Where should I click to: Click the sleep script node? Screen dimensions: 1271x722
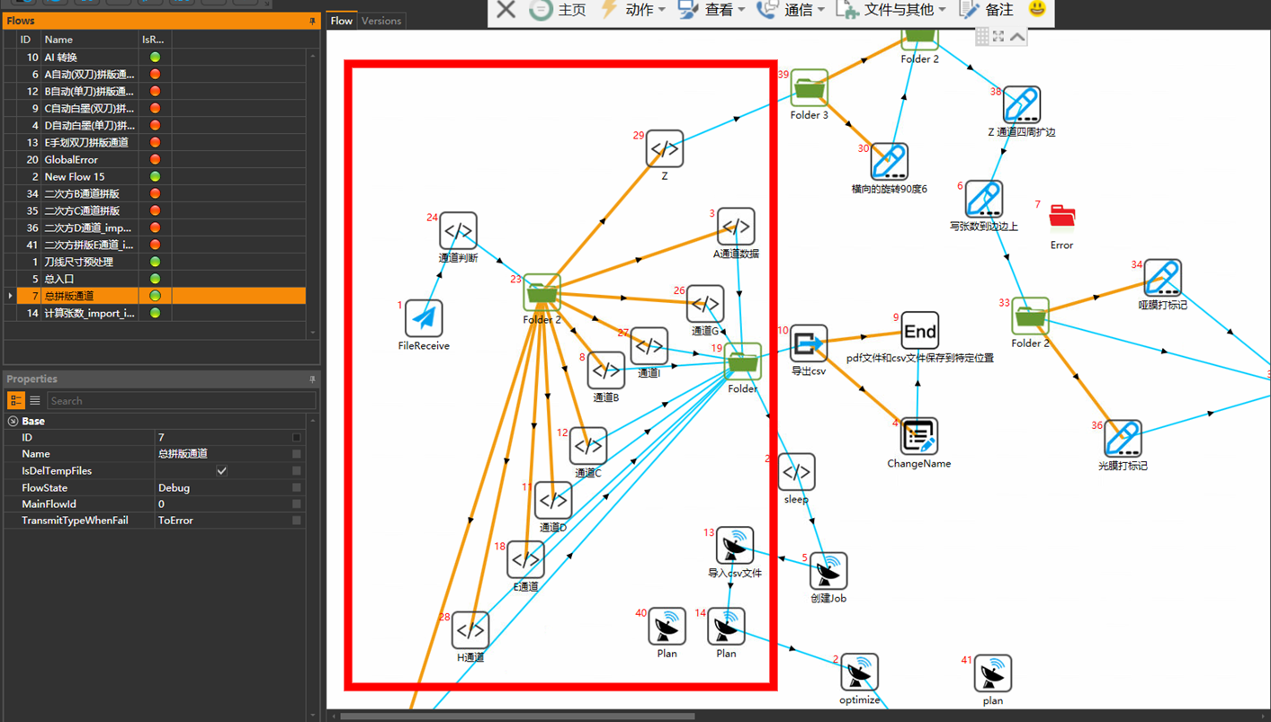(x=796, y=472)
